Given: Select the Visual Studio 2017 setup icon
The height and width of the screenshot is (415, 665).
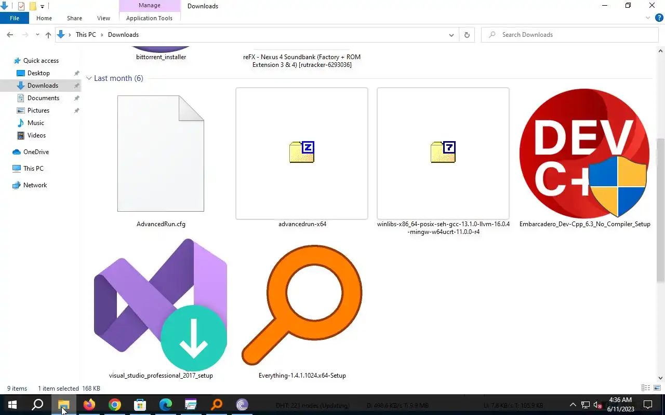Looking at the screenshot, I should [161, 305].
